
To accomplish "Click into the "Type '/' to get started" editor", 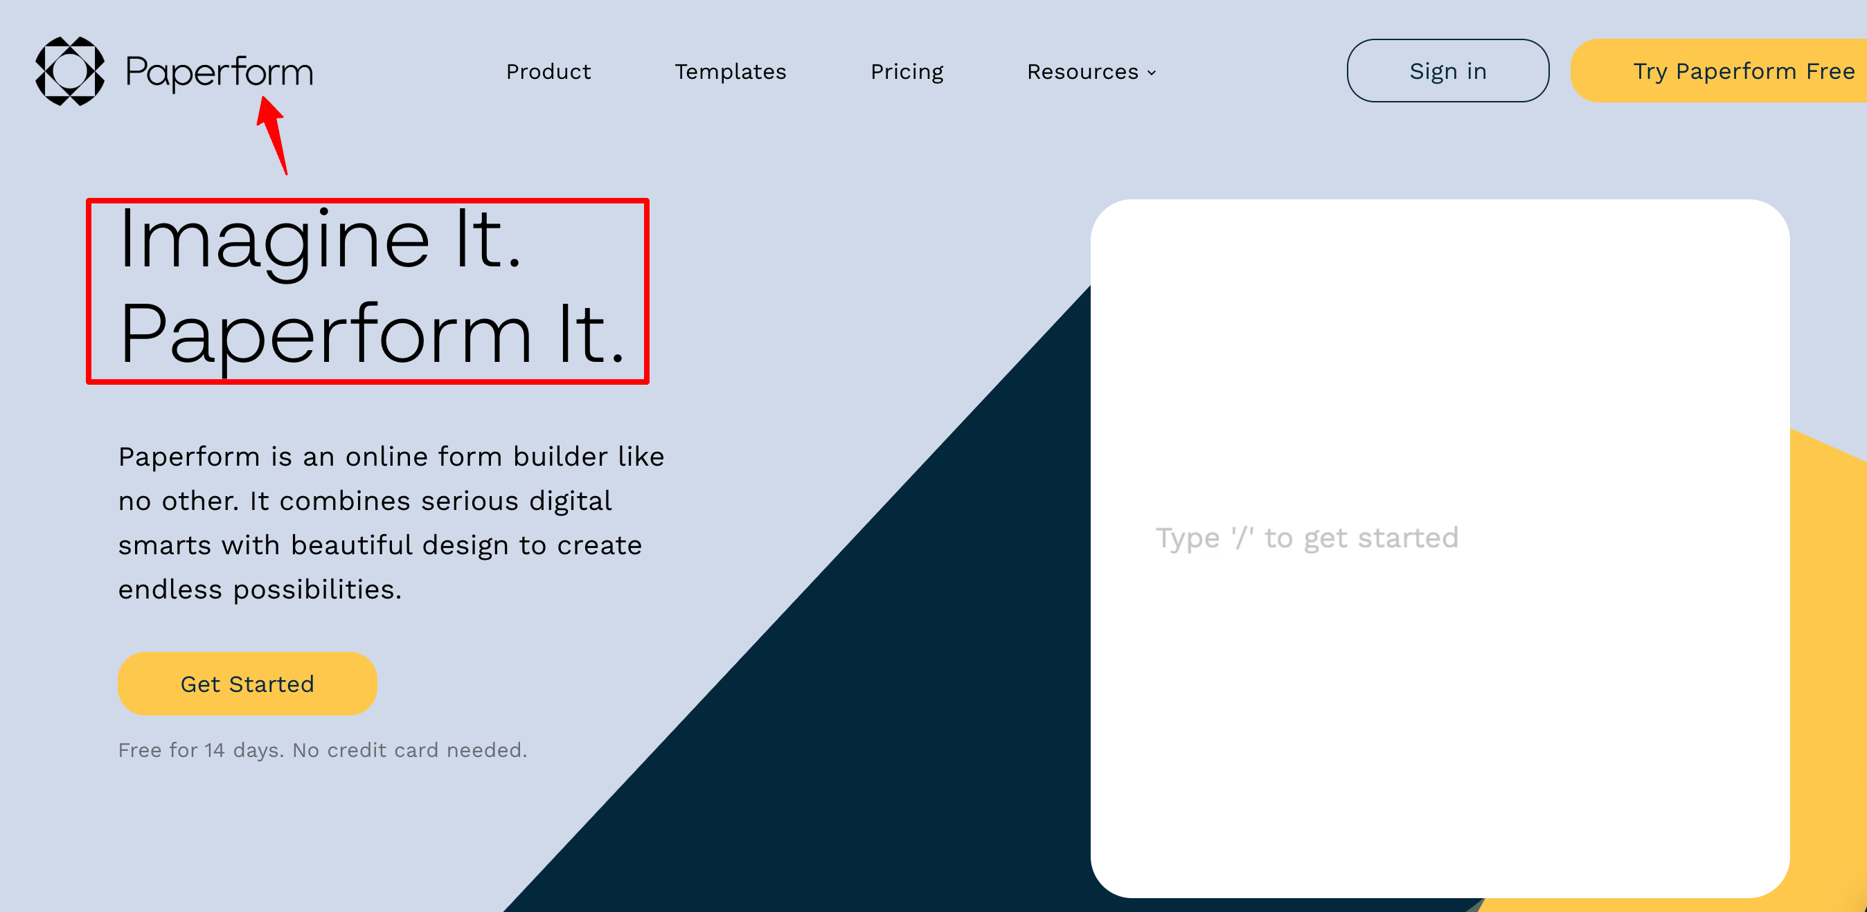I will 1440,548.
